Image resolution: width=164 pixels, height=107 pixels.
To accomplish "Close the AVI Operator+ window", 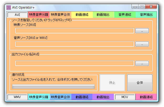I will point(151,7).
